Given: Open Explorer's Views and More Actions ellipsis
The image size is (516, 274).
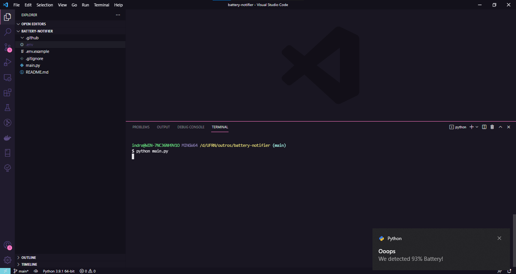Looking at the screenshot, I should tap(118, 15).
